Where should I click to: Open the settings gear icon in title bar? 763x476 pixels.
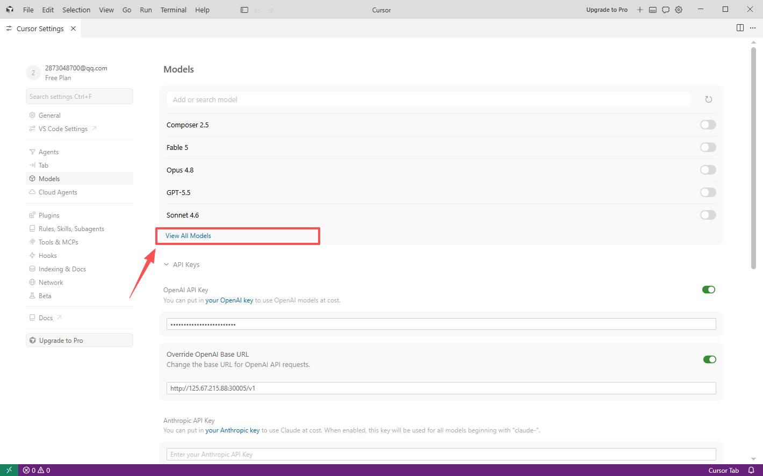coord(679,10)
